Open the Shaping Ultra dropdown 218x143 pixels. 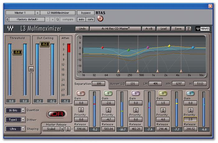click(15, 129)
